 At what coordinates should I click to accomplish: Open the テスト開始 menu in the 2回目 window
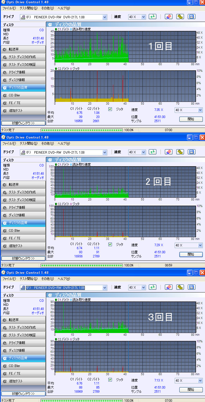pos(28,143)
